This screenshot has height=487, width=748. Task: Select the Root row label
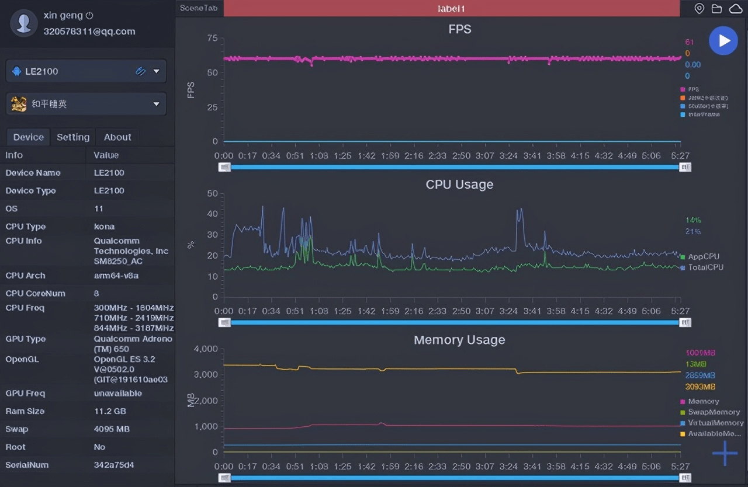16,447
